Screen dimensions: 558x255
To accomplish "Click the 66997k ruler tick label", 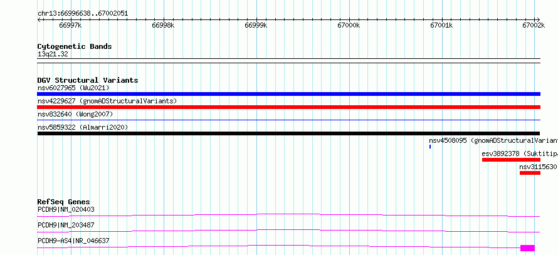I will click(70, 26).
